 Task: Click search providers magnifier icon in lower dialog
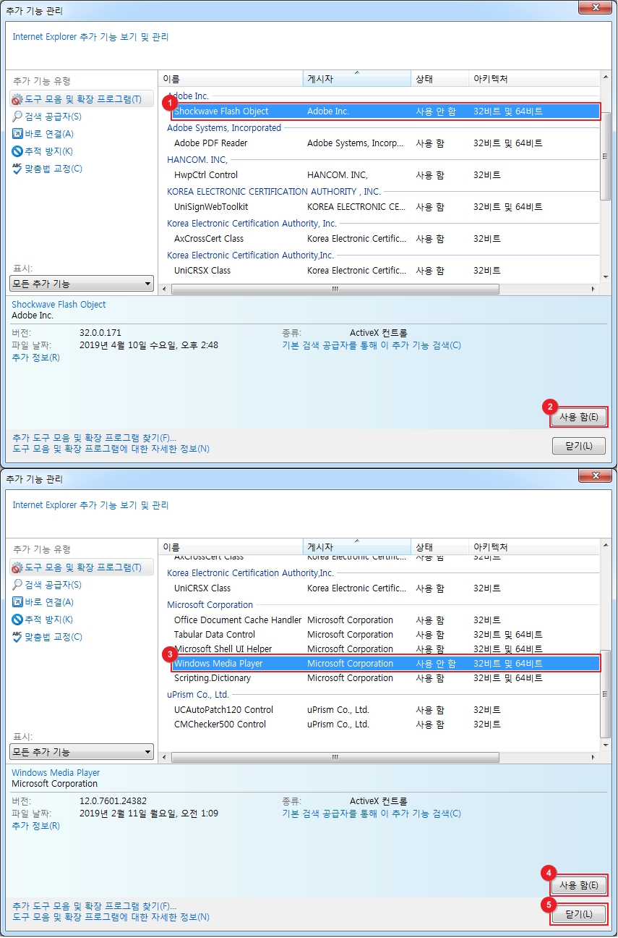click(x=18, y=585)
